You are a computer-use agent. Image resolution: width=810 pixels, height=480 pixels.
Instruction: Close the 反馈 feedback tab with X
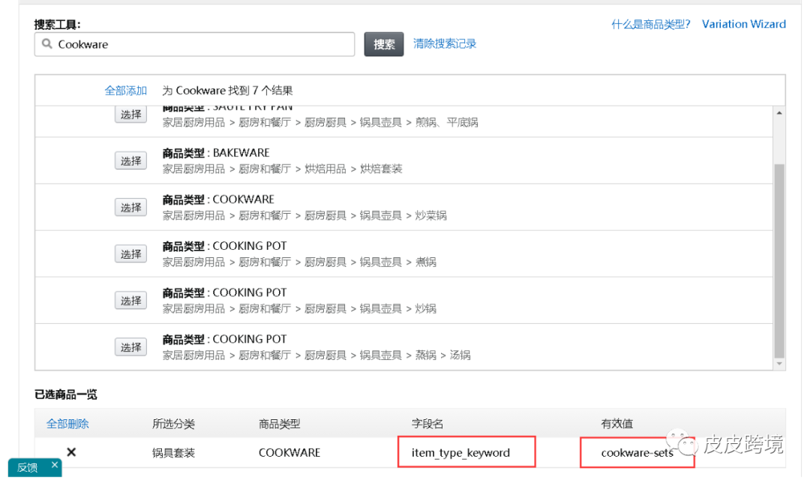54,465
